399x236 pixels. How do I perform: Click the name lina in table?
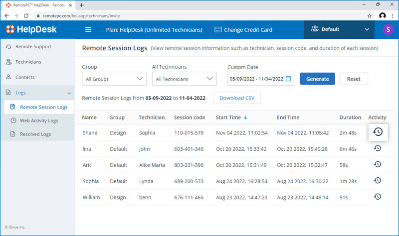point(87,149)
